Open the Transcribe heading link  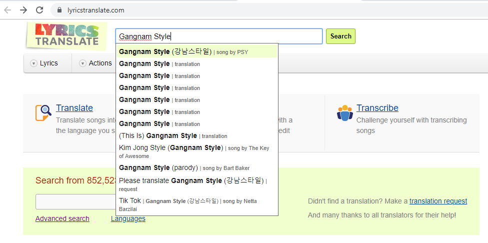pyautogui.click(x=377, y=108)
